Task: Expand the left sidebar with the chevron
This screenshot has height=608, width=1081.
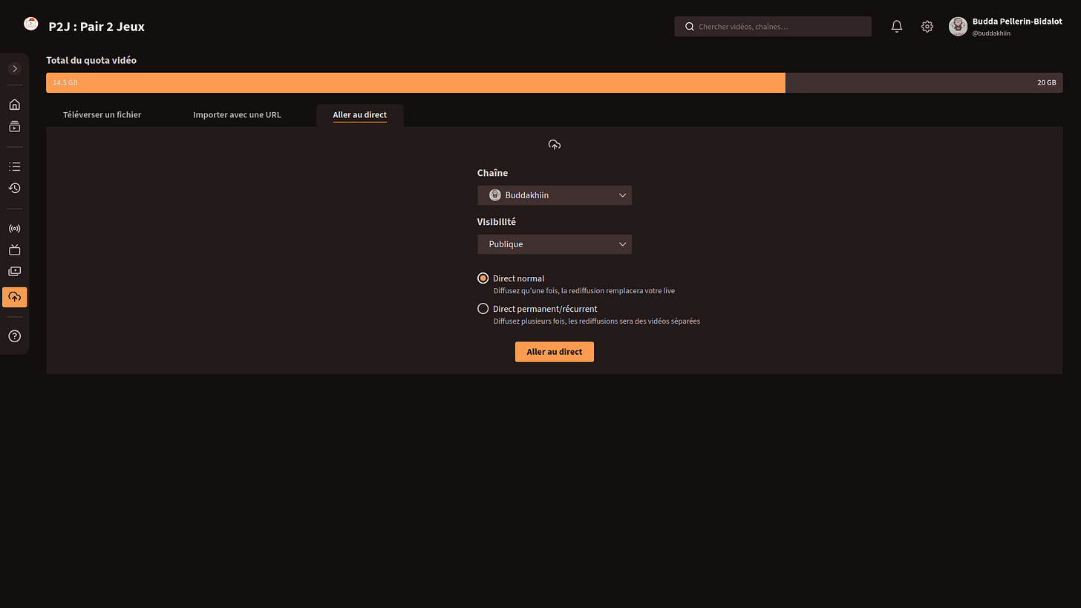Action: (x=15, y=68)
